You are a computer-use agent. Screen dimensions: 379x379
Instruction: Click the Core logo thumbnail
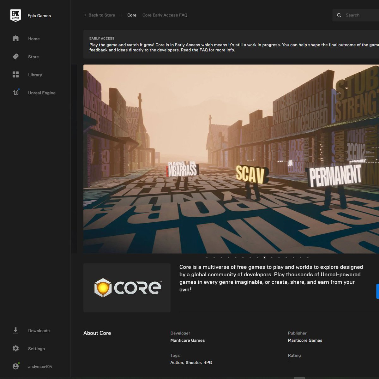[127, 288]
